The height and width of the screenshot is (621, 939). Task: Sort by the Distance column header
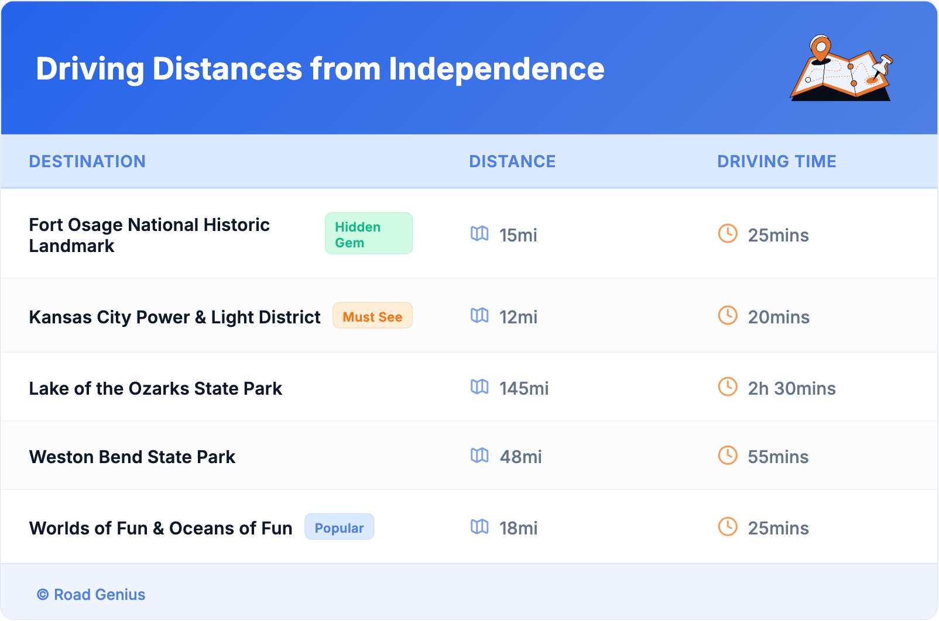(512, 161)
